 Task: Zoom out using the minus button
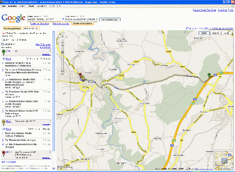point(62,73)
